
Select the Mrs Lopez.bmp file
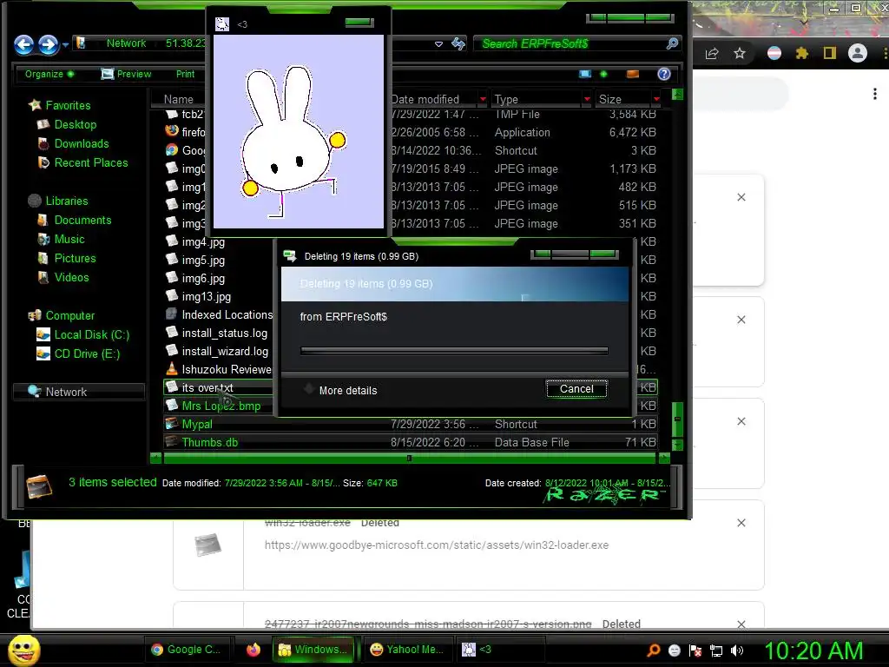[221, 406]
